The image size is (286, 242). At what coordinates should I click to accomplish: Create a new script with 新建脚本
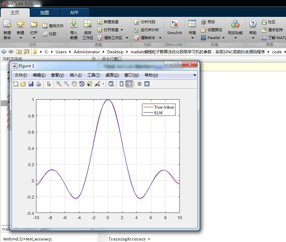point(7,29)
